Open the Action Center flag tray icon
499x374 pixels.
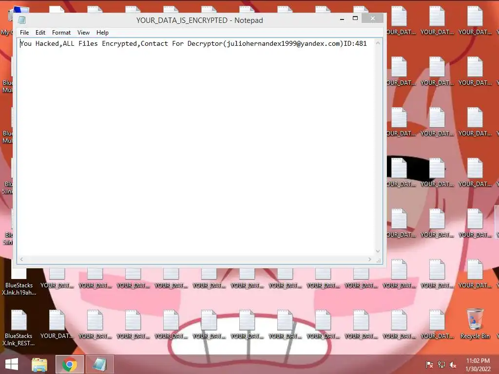coord(429,364)
